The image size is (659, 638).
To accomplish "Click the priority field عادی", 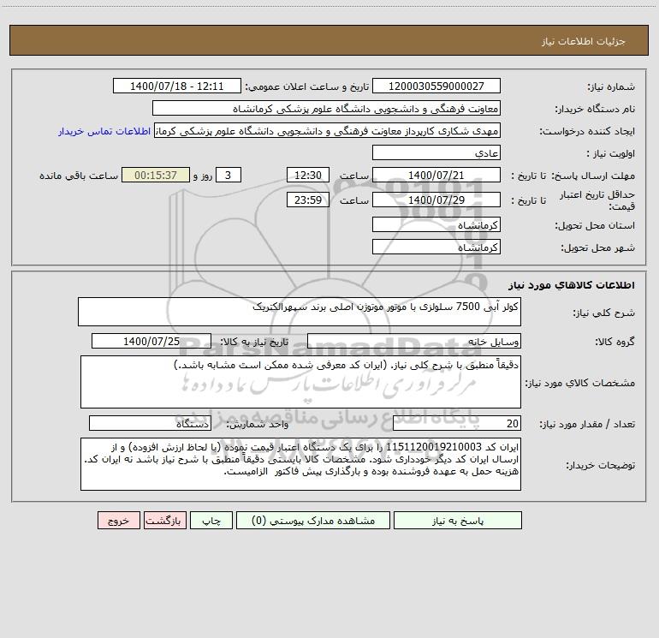I will [436, 152].
